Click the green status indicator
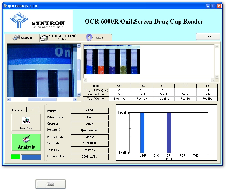Image resolution: width=226 pixels, height=189 pixels. [15, 157]
